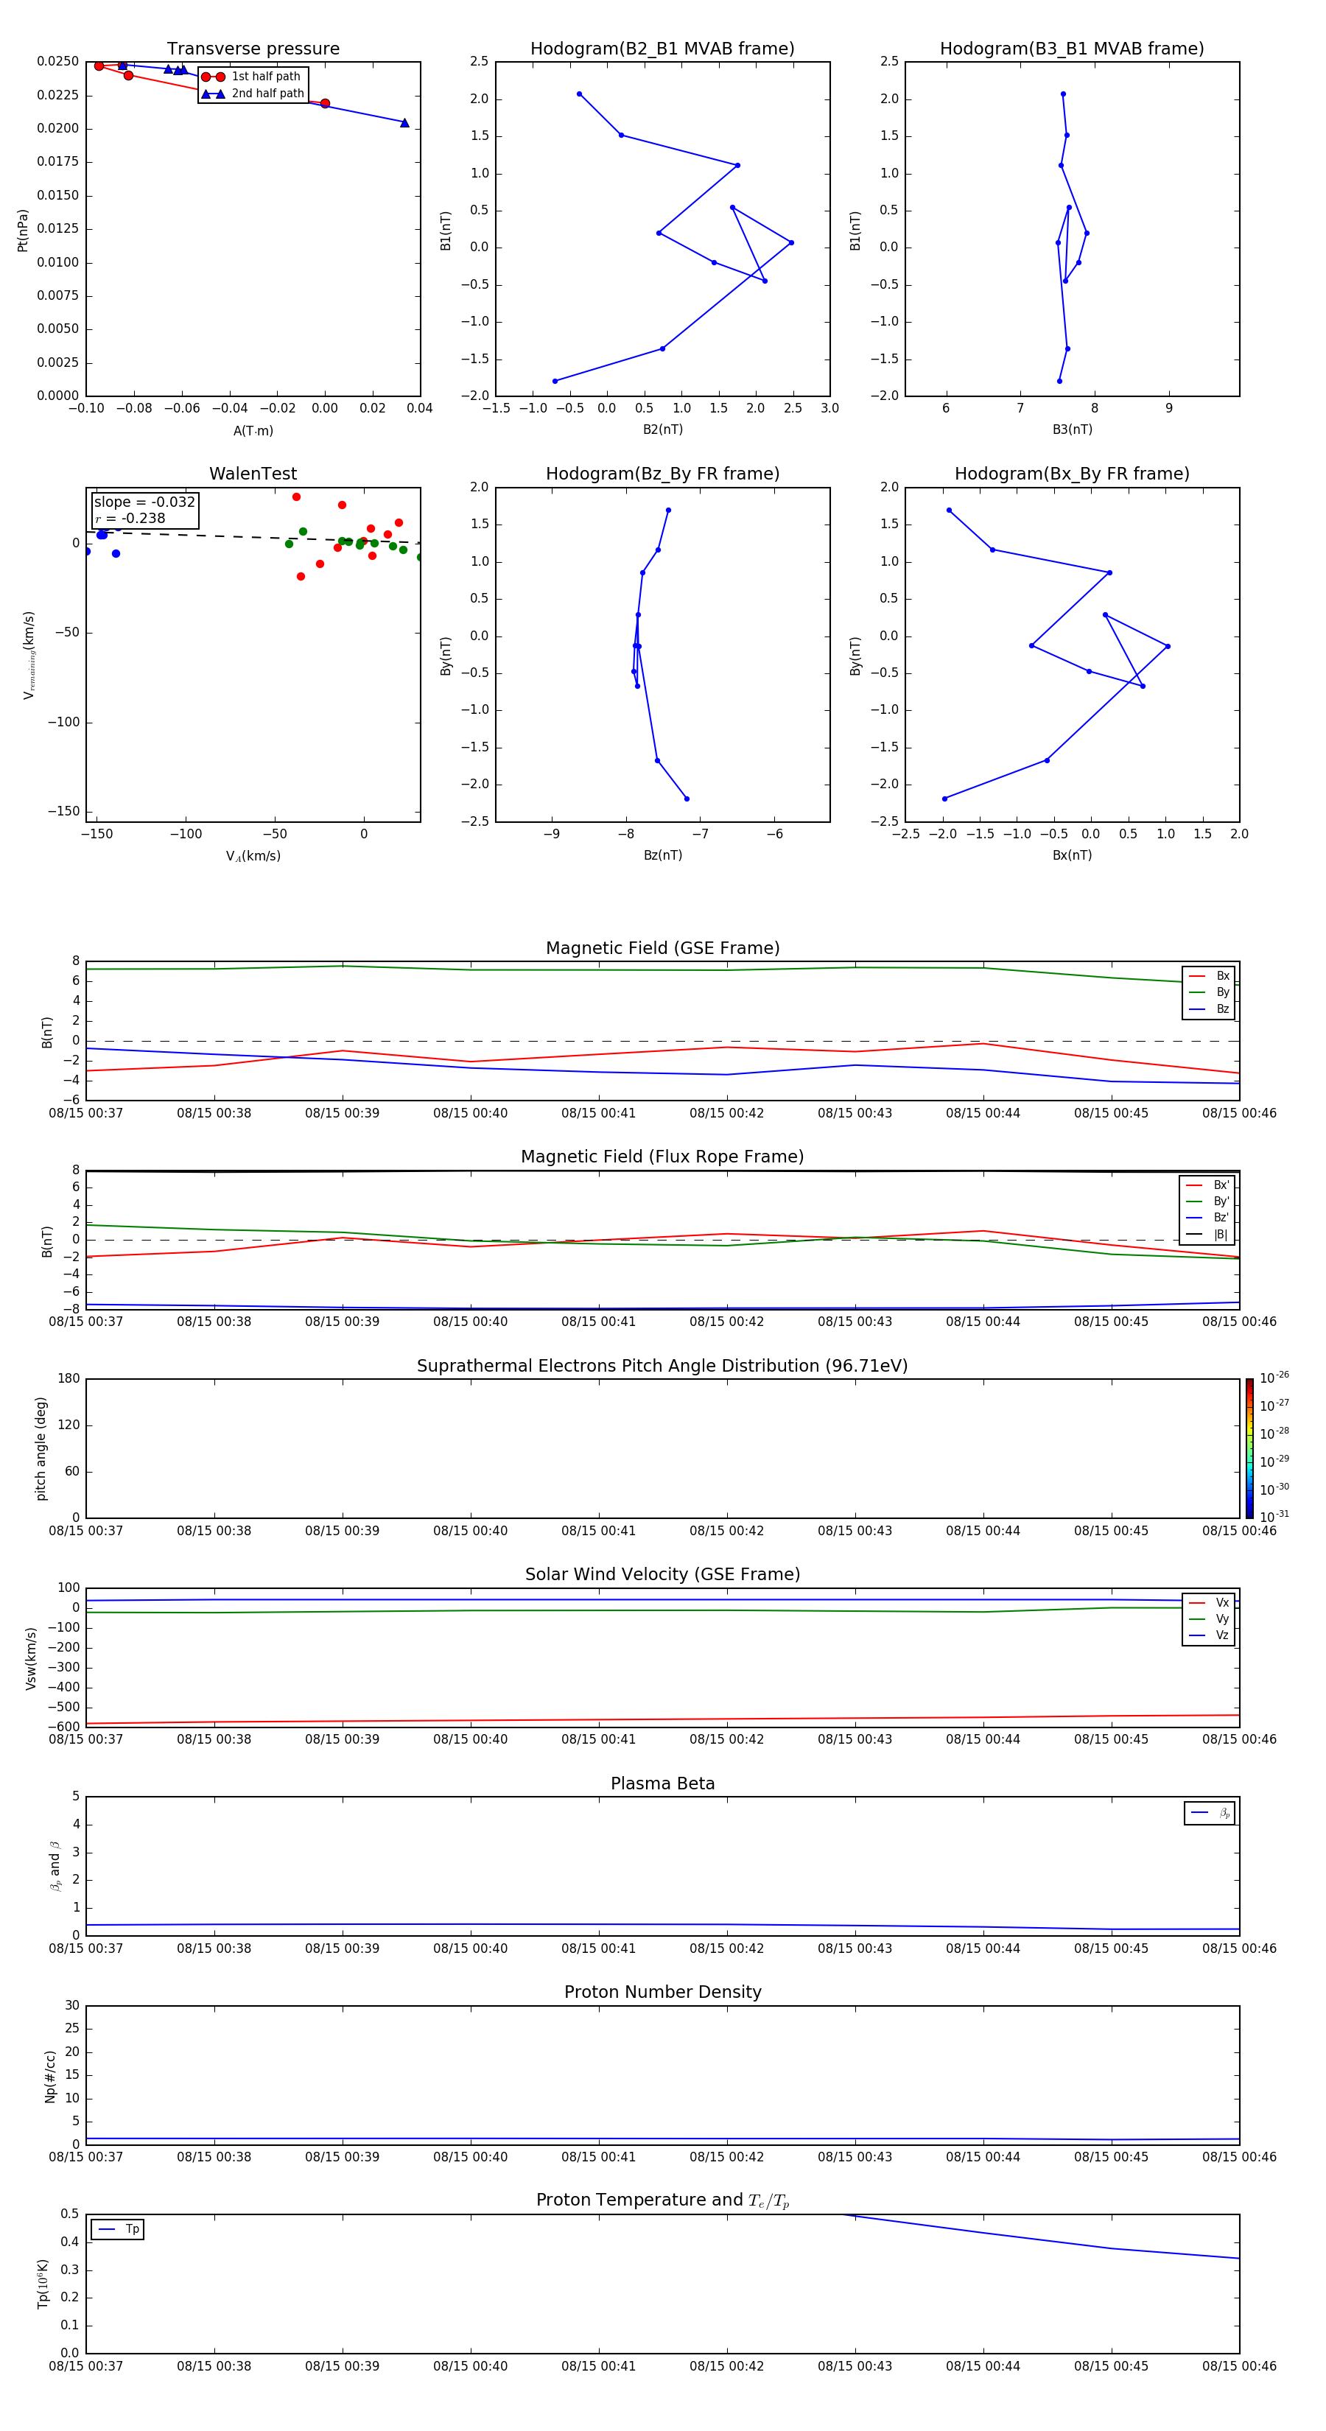Click the "Bx(nT)" x-axis label
Image resolution: width=1326 pixels, height=2431 pixels.
click(1072, 855)
